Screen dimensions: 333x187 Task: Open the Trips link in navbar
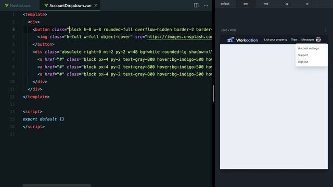[294, 39]
